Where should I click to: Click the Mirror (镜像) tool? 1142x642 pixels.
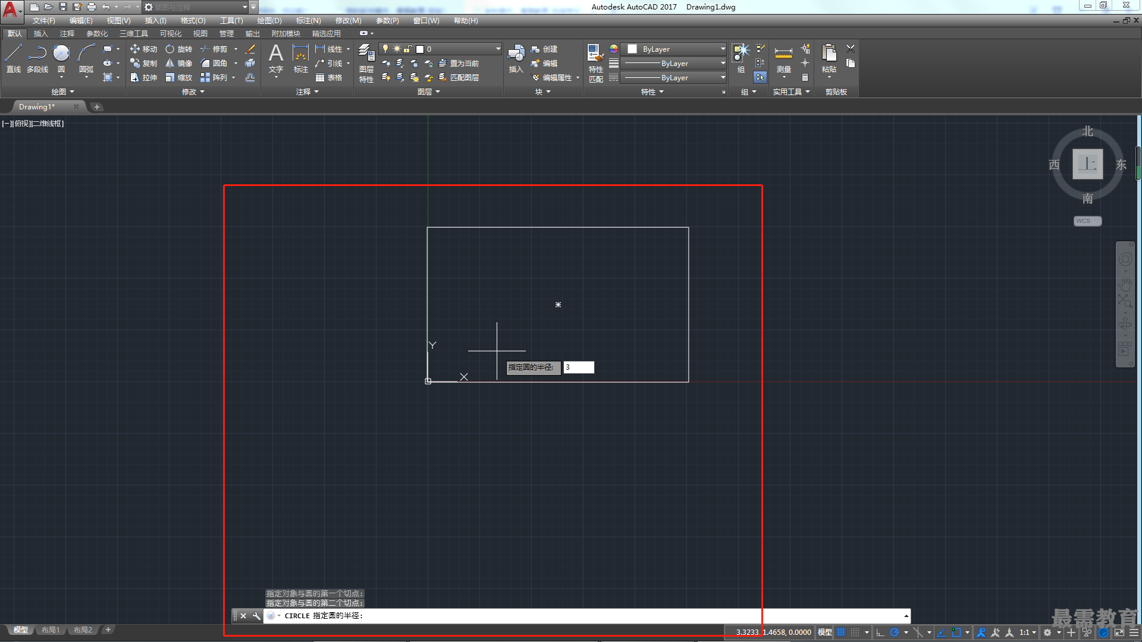[x=179, y=63]
